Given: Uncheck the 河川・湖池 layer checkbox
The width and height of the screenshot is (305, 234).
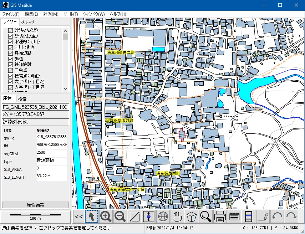Looking at the screenshot, I should coord(10,47).
